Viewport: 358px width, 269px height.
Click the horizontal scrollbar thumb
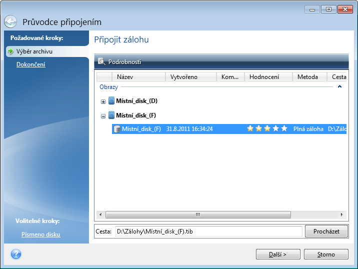click(x=198, y=214)
